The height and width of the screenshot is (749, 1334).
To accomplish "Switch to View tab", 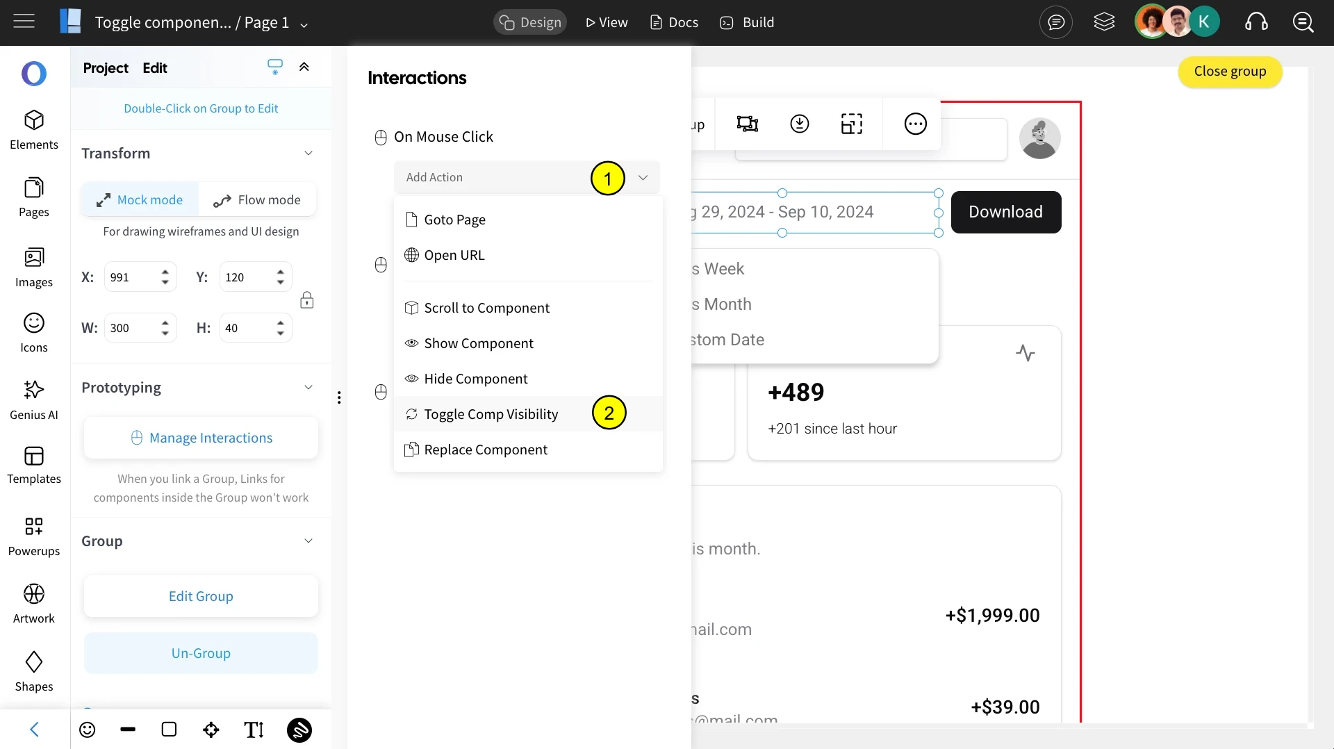I will [x=607, y=22].
